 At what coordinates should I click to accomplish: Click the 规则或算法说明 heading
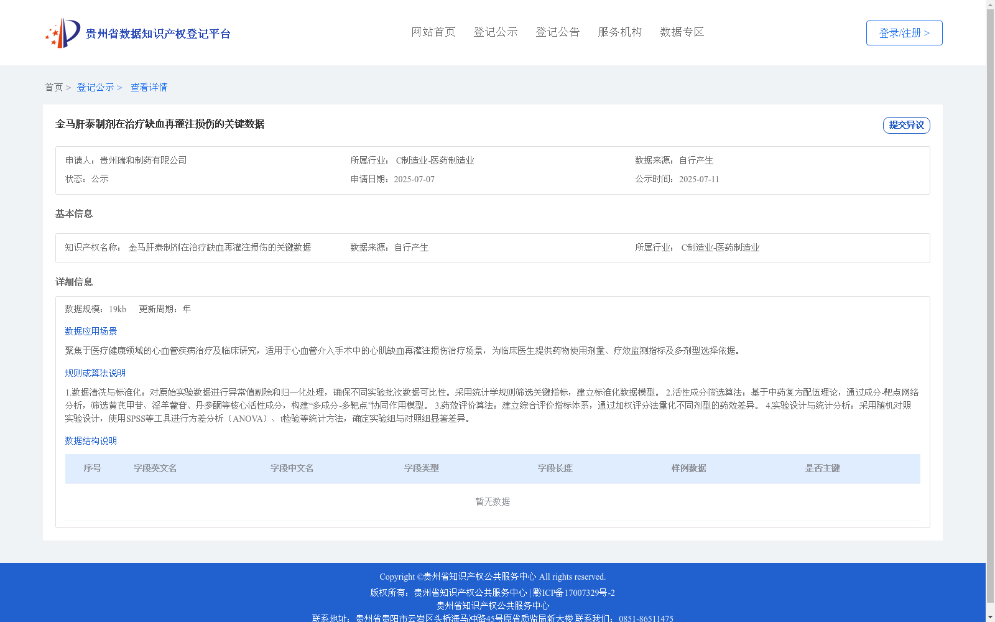click(95, 373)
